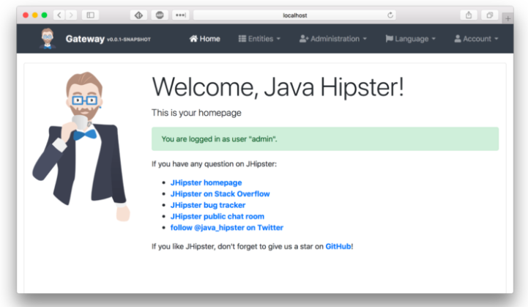Open the JHipster homepage link
Image resolution: width=528 pixels, height=307 pixels.
(206, 182)
